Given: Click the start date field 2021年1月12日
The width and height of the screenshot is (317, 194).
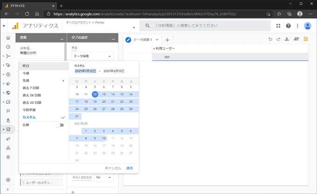Looking at the screenshot, I should (x=85, y=71).
